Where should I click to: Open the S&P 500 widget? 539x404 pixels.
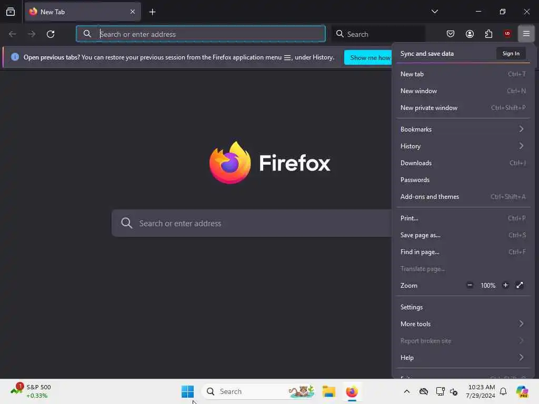[x=31, y=391]
